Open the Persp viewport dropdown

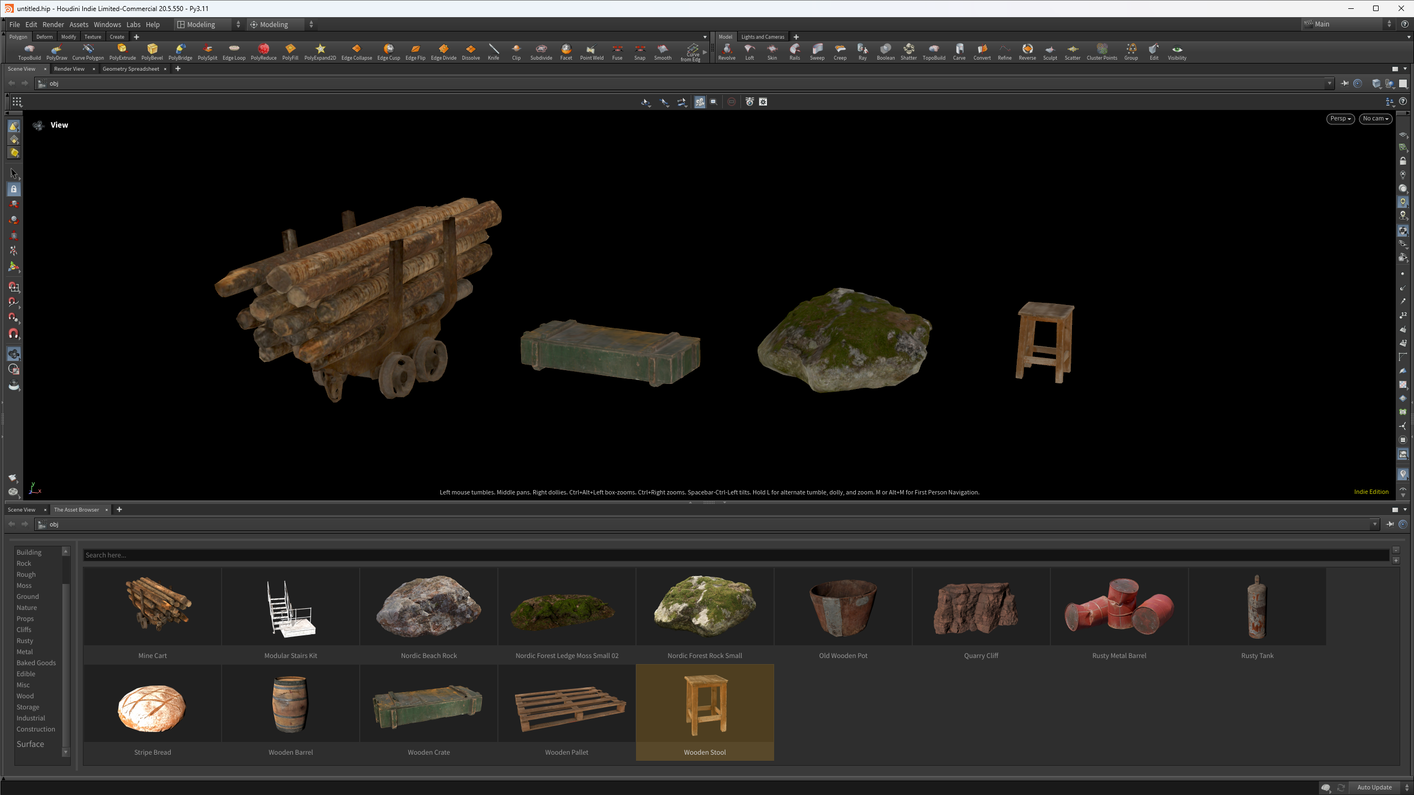pyautogui.click(x=1340, y=119)
